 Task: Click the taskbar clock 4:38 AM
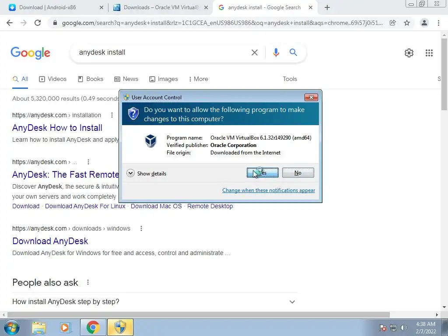[426, 328]
